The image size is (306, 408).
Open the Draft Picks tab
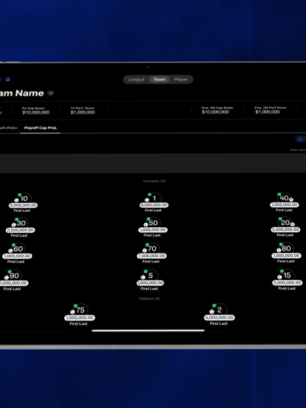coord(8,127)
